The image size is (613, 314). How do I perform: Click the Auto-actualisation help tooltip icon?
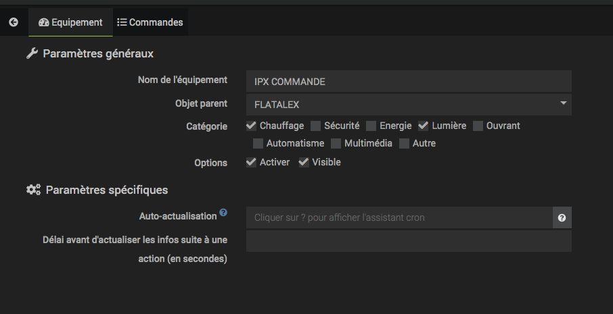[x=223, y=213]
